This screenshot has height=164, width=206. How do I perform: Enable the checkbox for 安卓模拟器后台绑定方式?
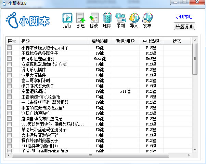(10, 64)
